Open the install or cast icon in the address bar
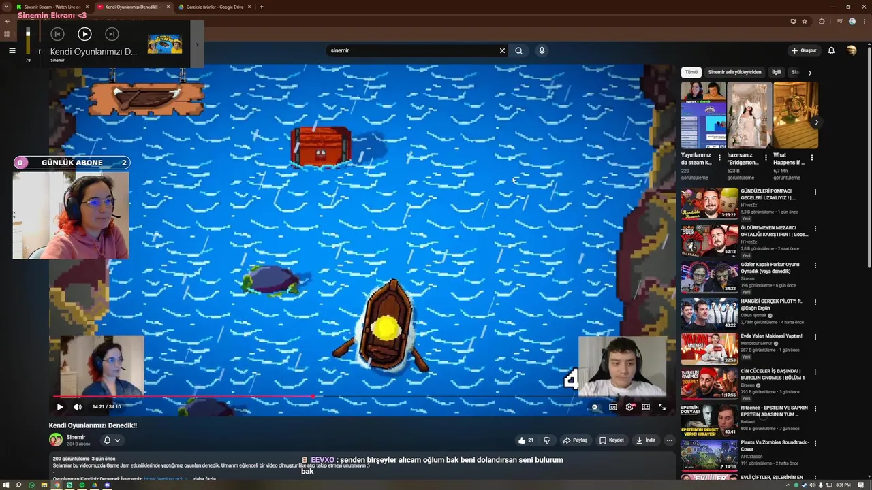The image size is (872, 490). 793,21
